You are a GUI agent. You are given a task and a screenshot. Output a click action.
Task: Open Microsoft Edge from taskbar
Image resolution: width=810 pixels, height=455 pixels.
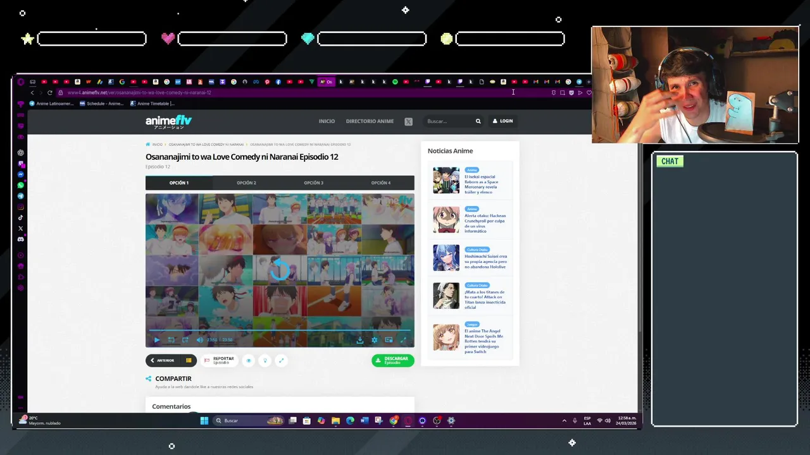tap(350, 420)
